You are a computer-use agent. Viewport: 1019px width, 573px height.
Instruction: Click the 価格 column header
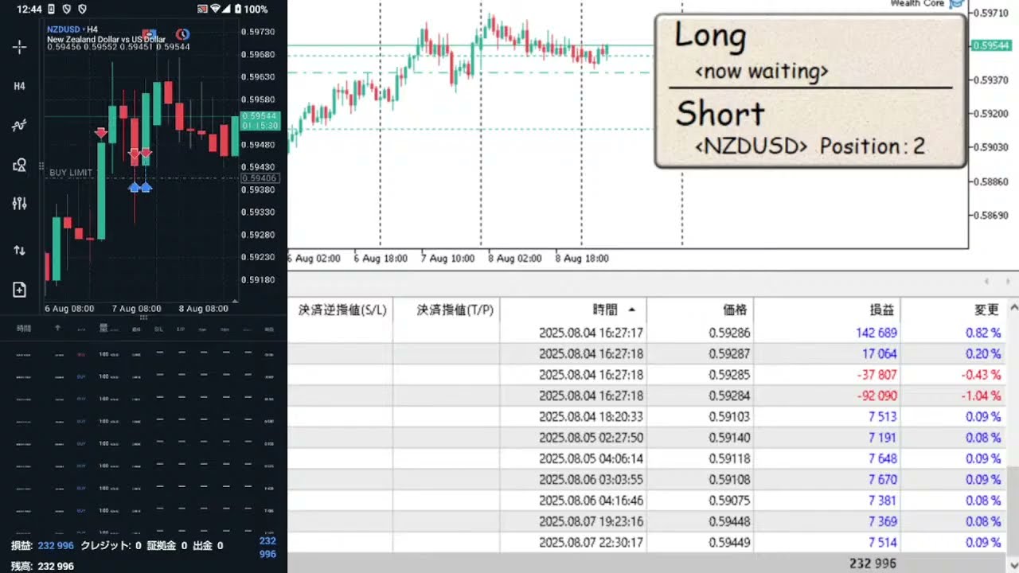[736, 310]
